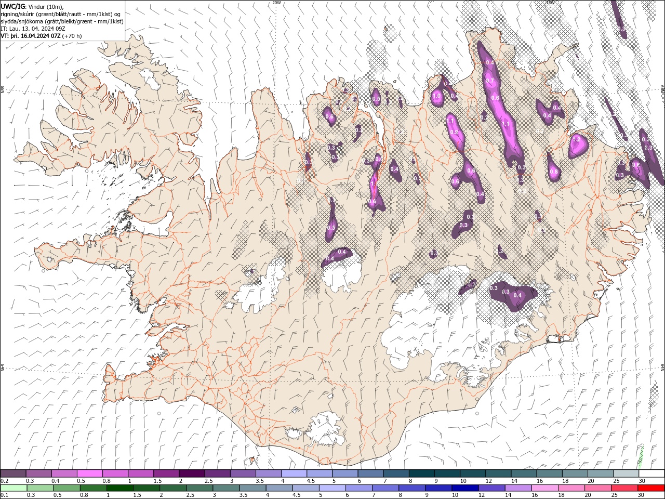The width and height of the screenshot is (665, 499).
Task: Select the lower-row 1 dark green rain swatch
Action: pos(120,488)
